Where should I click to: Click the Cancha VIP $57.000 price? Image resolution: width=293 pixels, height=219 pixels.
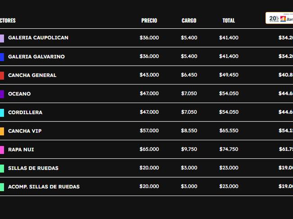pyautogui.click(x=149, y=130)
